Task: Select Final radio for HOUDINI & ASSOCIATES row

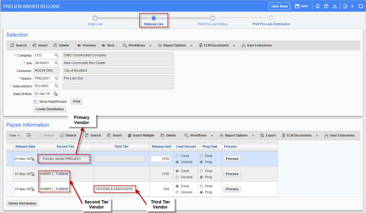Action: coord(202,186)
